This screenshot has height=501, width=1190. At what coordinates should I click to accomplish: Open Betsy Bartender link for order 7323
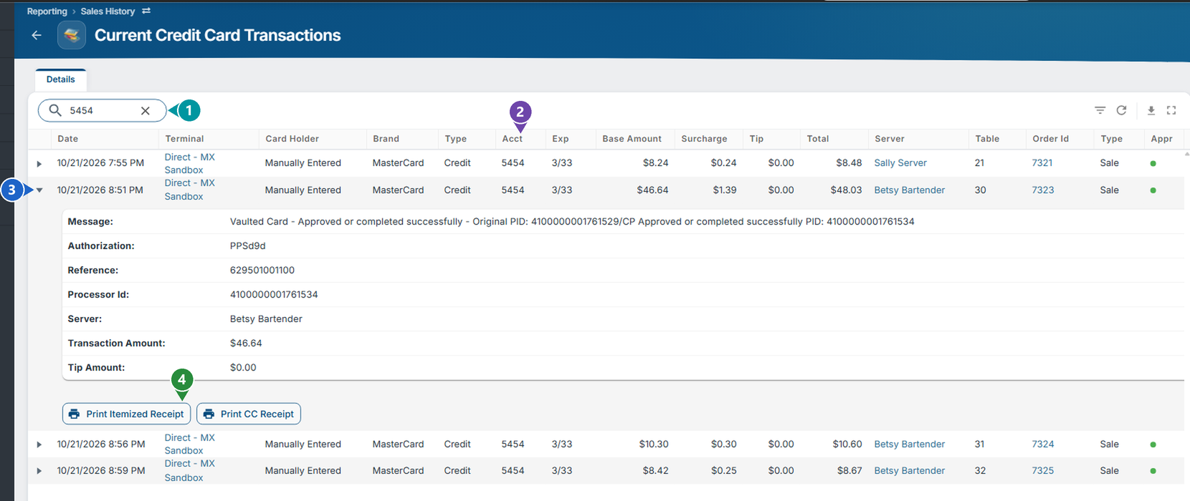pyautogui.click(x=910, y=190)
